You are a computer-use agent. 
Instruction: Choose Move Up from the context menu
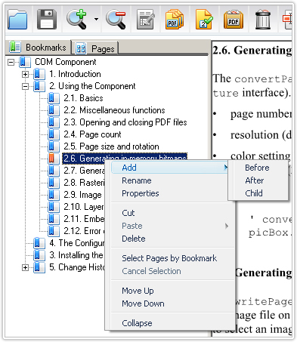coord(138,291)
